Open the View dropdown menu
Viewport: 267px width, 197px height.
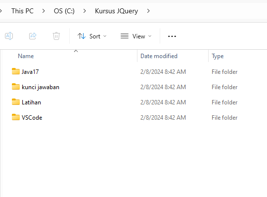click(136, 36)
